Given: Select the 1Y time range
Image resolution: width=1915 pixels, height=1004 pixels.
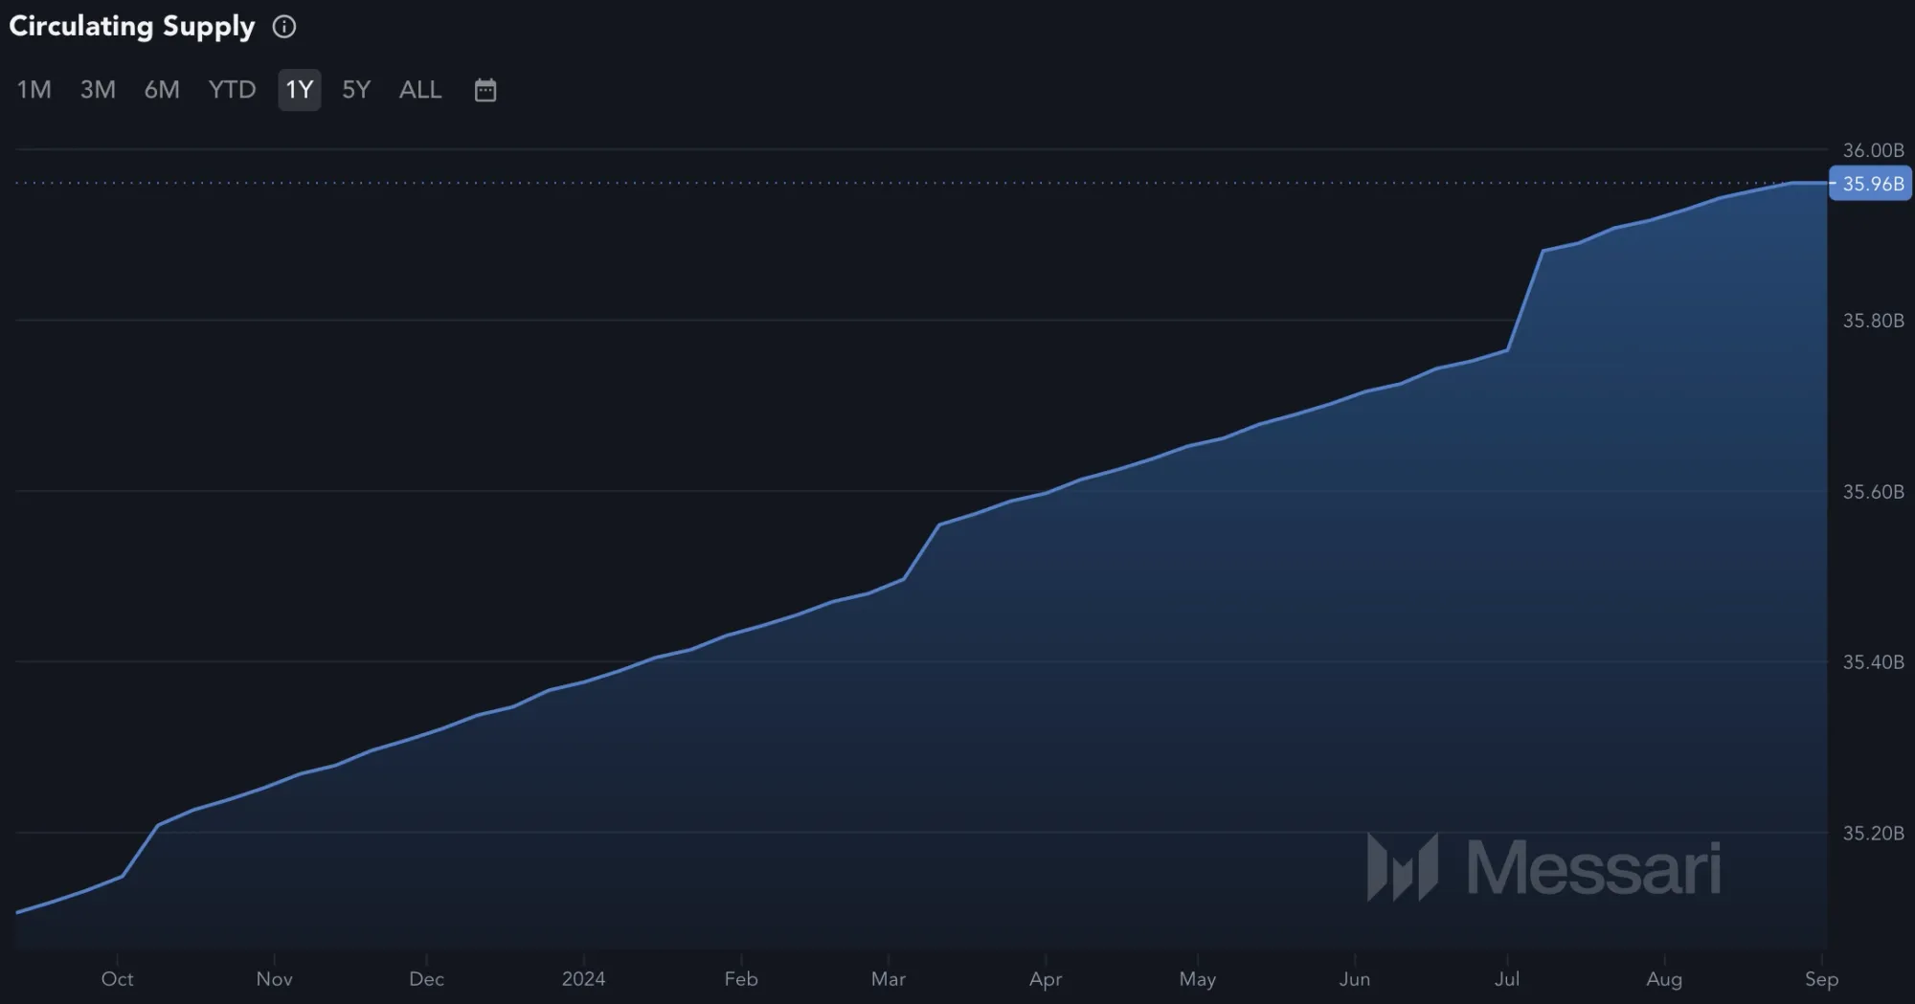Looking at the screenshot, I should [x=300, y=90].
